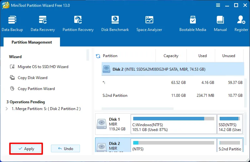
Task: Click the 11.00 GB capacity value
Action: click(178, 95)
